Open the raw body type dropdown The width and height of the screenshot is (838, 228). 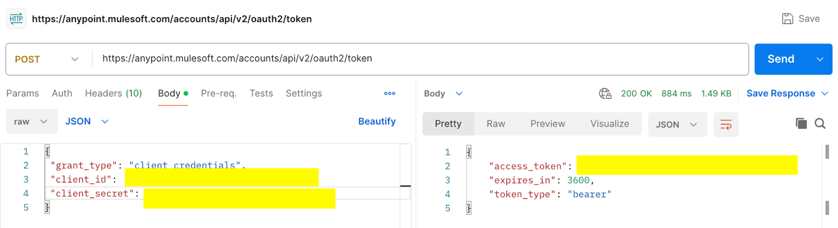[32, 121]
